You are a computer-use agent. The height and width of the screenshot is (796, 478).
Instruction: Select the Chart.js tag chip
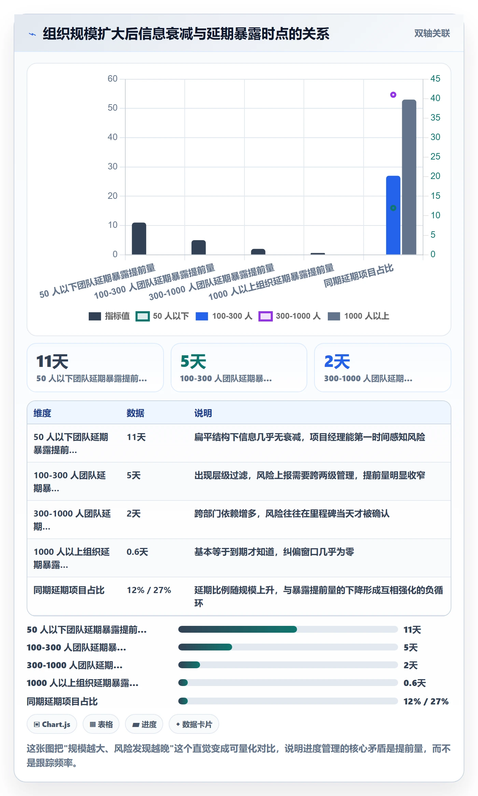coord(52,724)
